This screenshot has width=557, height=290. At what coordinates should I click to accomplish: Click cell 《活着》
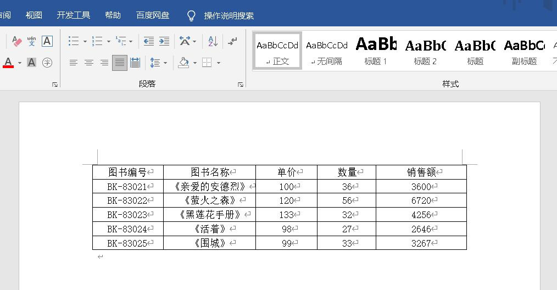click(210, 229)
